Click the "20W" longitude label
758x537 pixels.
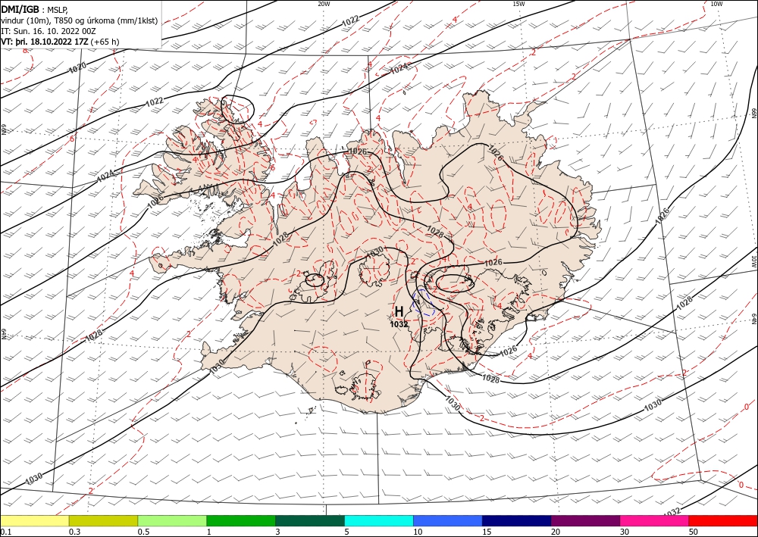pos(324,4)
